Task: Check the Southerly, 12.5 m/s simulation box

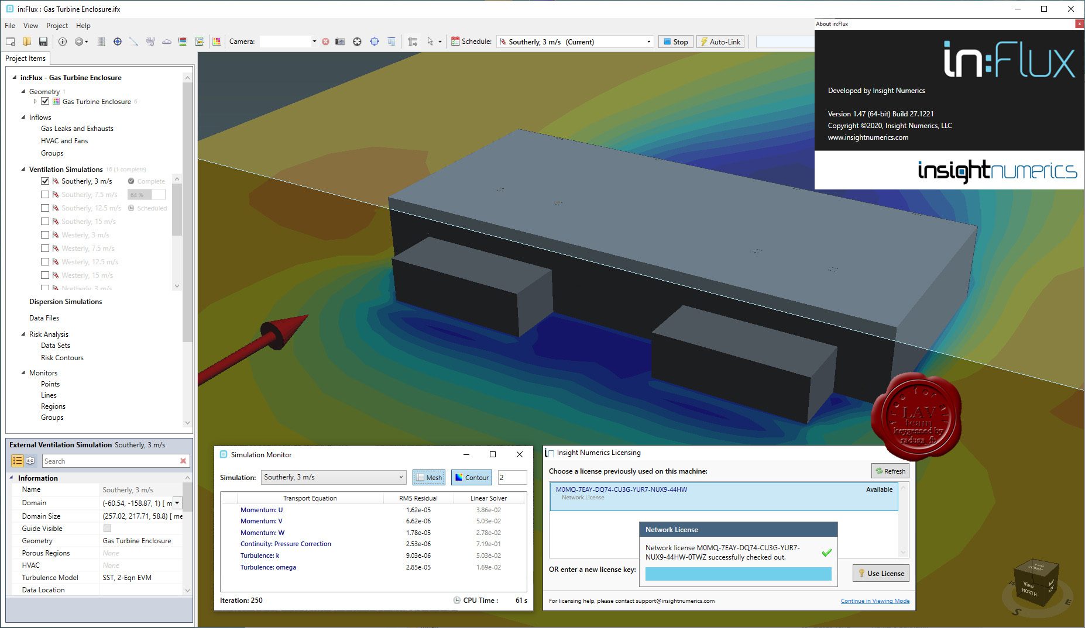Action: 45,208
